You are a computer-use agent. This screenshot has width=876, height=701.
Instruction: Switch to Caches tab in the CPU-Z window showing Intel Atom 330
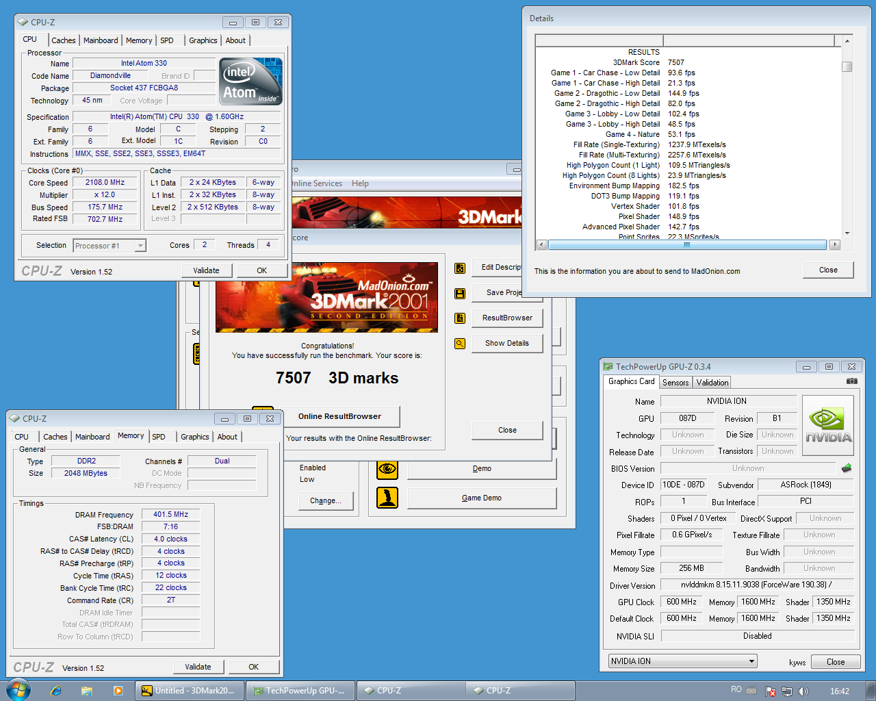point(64,40)
